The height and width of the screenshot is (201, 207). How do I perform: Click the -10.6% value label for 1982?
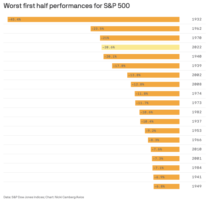click(147, 112)
